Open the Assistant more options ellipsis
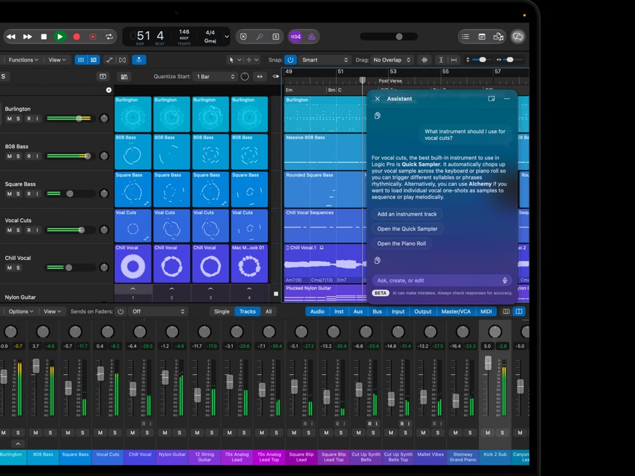The width and height of the screenshot is (635, 476). click(x=507, y=99)
